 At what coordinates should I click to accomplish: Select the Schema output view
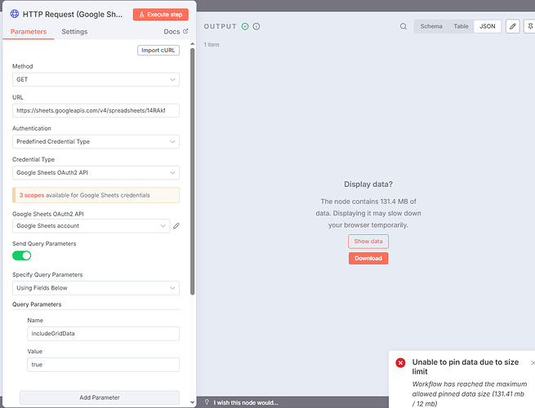[431, 26]
